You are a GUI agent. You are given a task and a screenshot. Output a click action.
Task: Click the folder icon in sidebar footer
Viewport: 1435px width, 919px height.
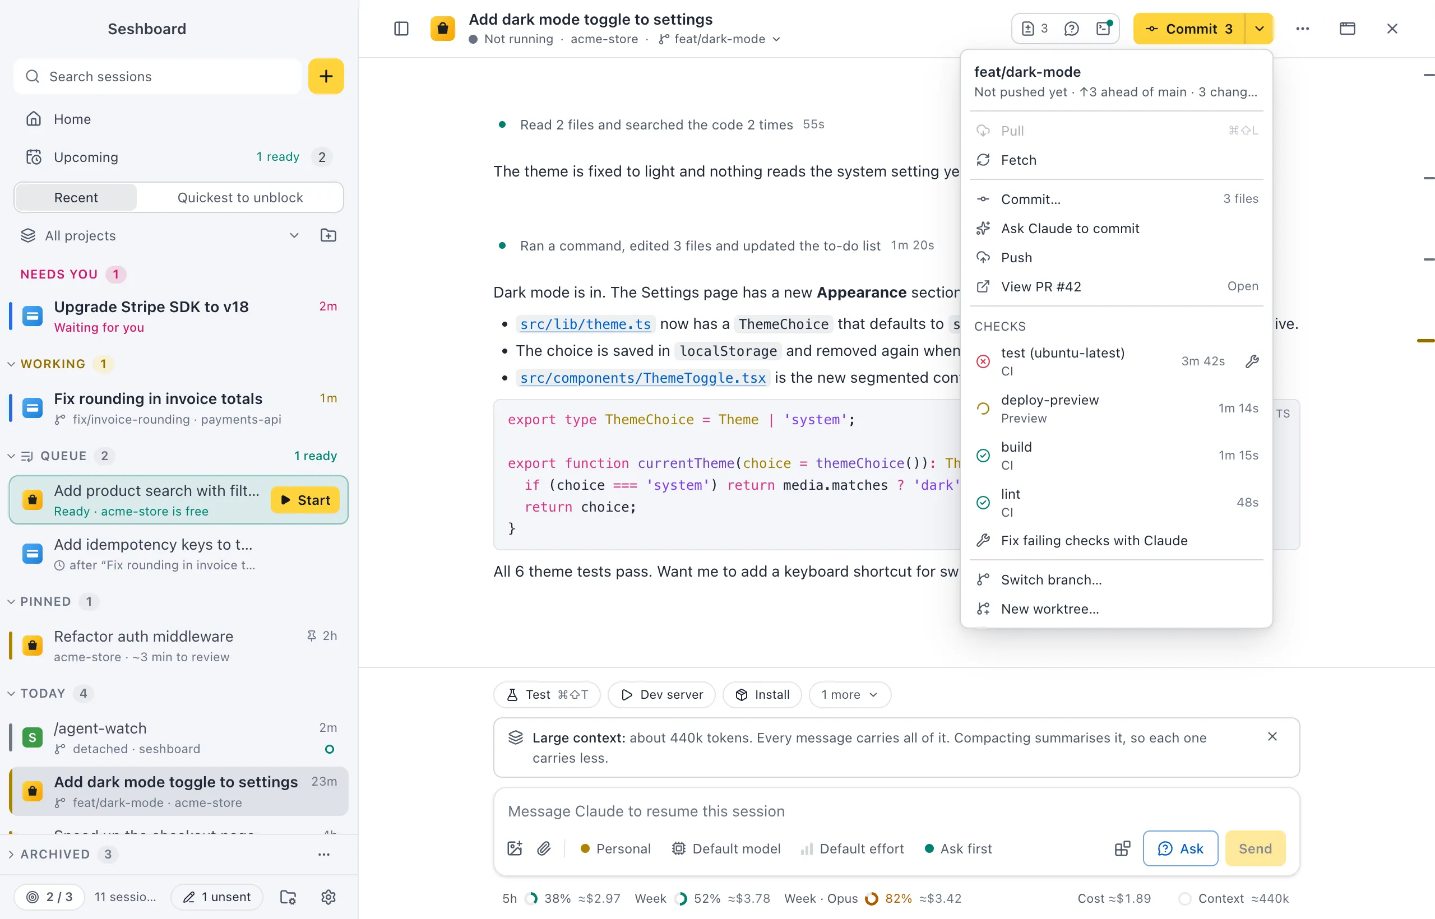tap(288, 897)
